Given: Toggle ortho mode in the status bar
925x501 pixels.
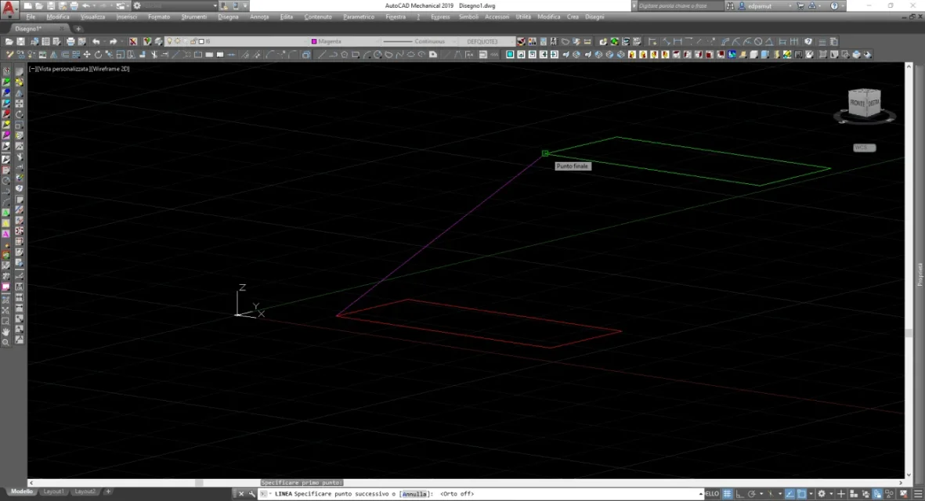Looking at the screenshot, I should click(740, 494).
